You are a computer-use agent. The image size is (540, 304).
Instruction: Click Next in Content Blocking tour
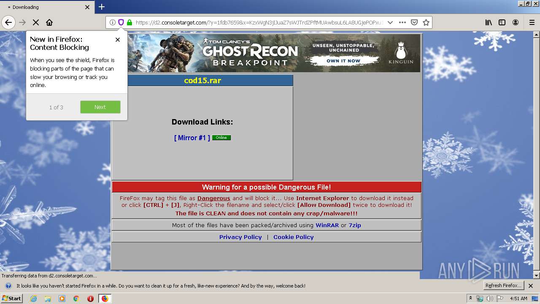[x=100, y=107]
